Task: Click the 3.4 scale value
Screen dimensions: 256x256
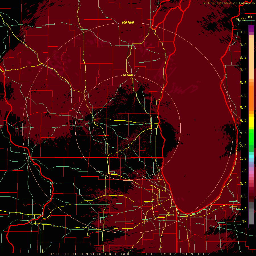Action: (243, 133)
